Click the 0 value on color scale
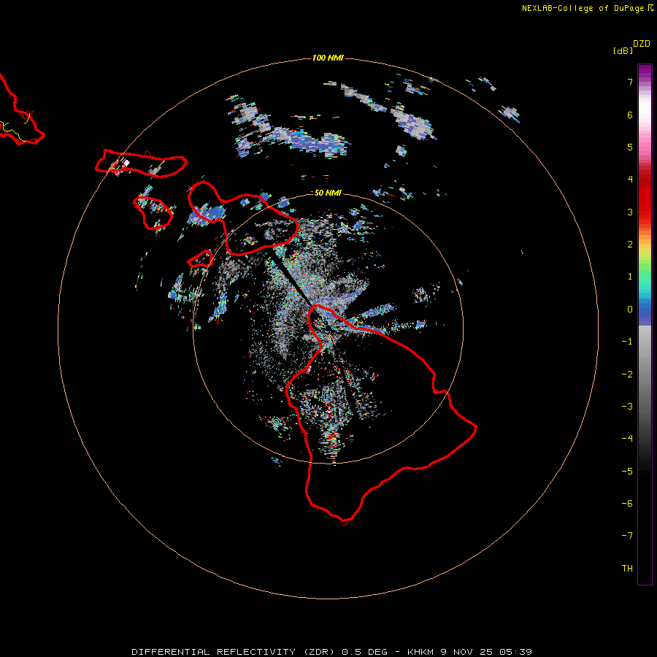This screenshot has width=657, height=657. tap(630, 310)
